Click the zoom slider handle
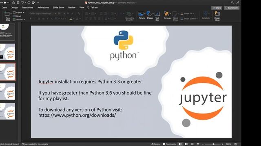The image size is (261, 146). coord(213,144)
